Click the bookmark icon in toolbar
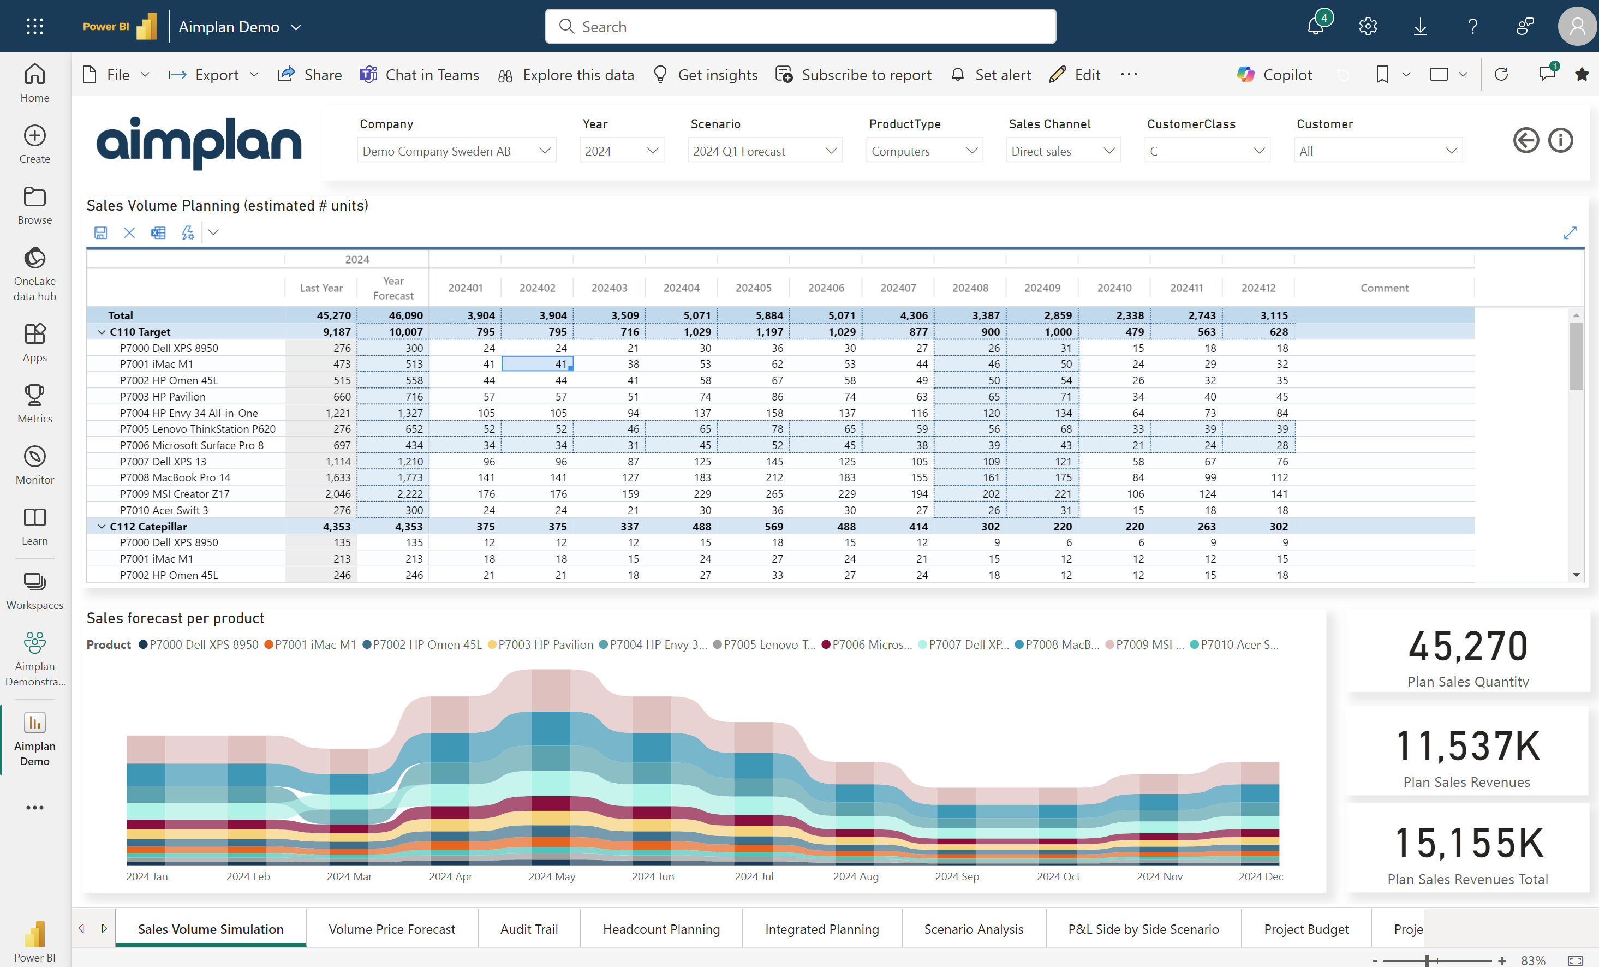 [x=1382, y=75]
